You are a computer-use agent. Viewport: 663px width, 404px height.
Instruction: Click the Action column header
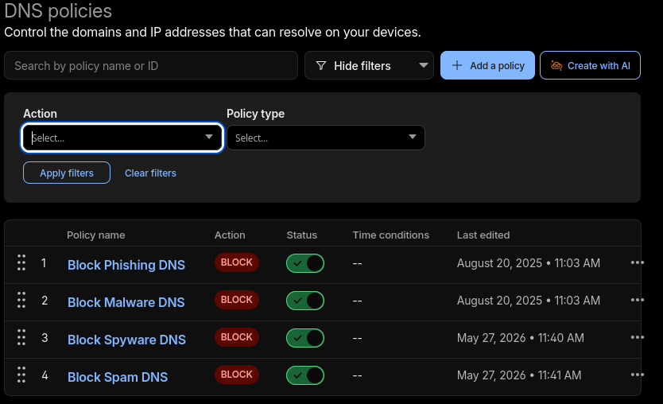click(x=230, y=235)
